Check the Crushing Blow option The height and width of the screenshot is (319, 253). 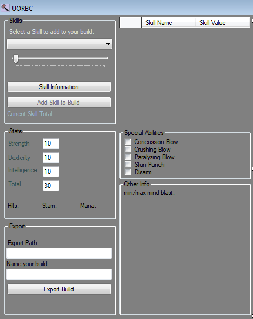tap(128, 149)
